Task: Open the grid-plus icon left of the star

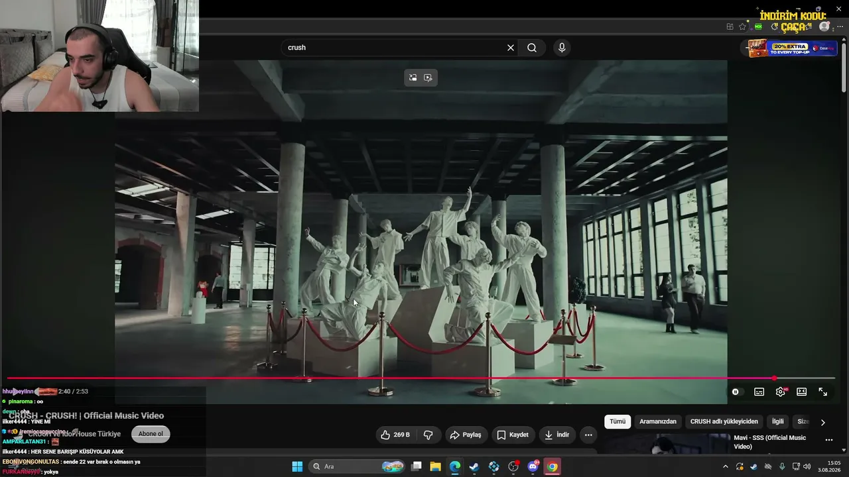Action: point(730,26)
